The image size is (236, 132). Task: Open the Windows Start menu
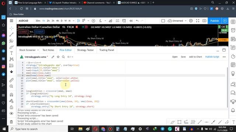(x=4, y=129)
